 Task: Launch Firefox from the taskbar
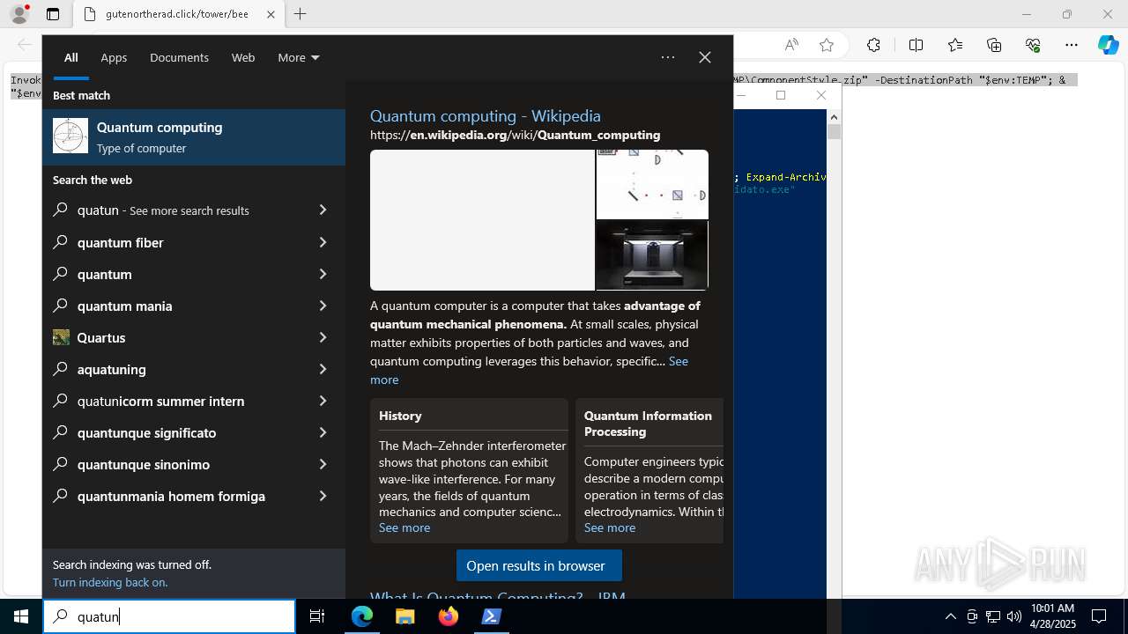point(449,616)
